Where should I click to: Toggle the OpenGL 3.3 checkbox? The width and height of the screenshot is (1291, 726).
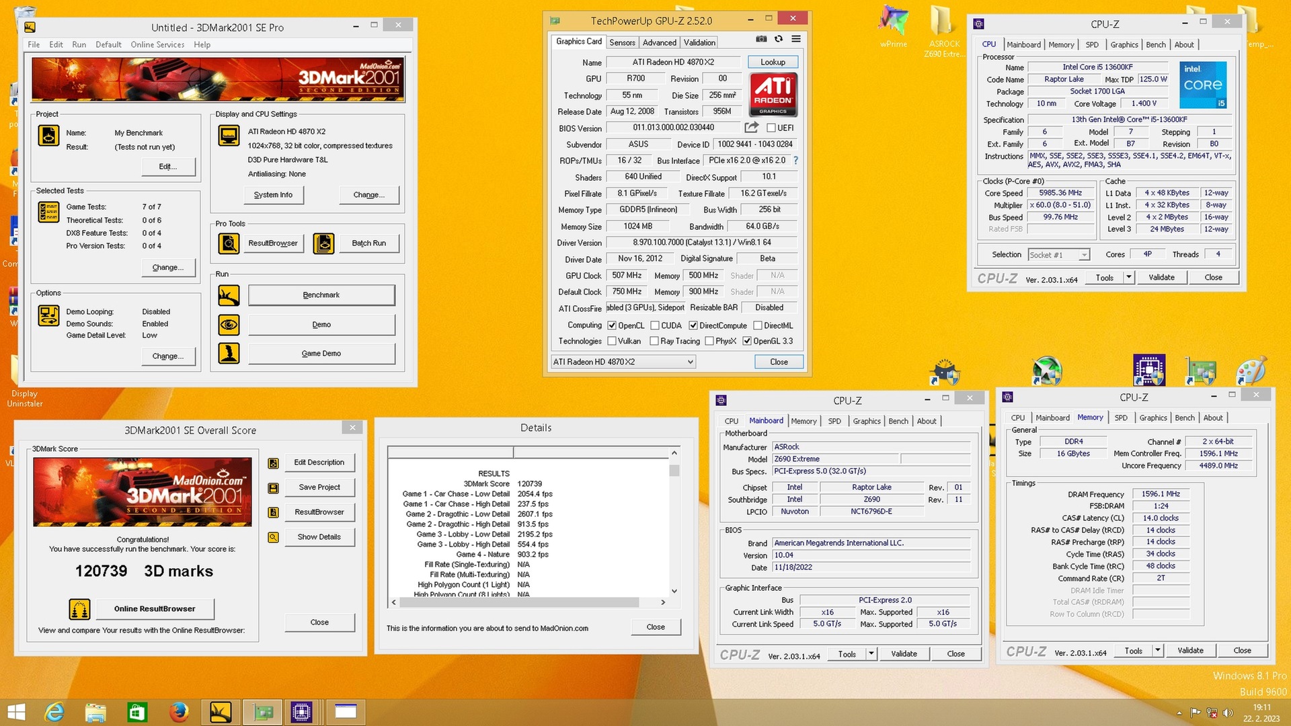[747, 341]
